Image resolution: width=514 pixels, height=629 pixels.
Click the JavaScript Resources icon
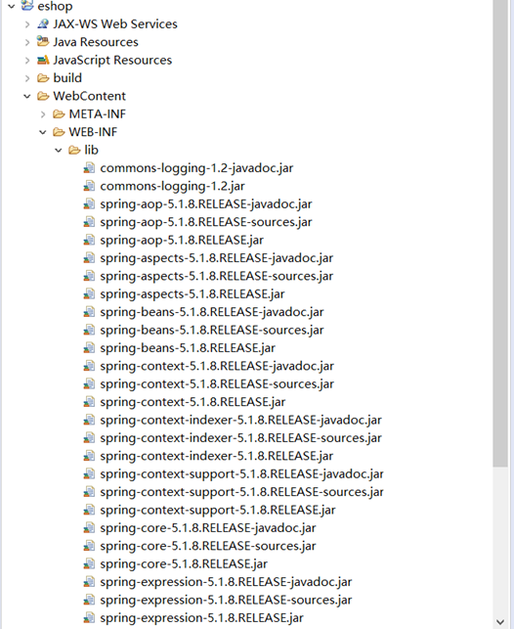pyautogui.click(x=43, y=61)
